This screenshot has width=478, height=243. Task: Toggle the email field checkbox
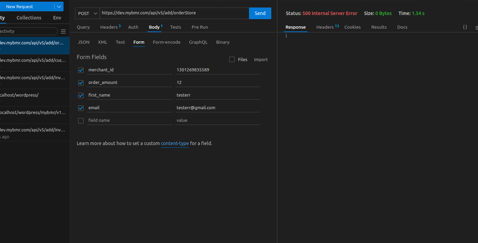[x=81, y=108]
